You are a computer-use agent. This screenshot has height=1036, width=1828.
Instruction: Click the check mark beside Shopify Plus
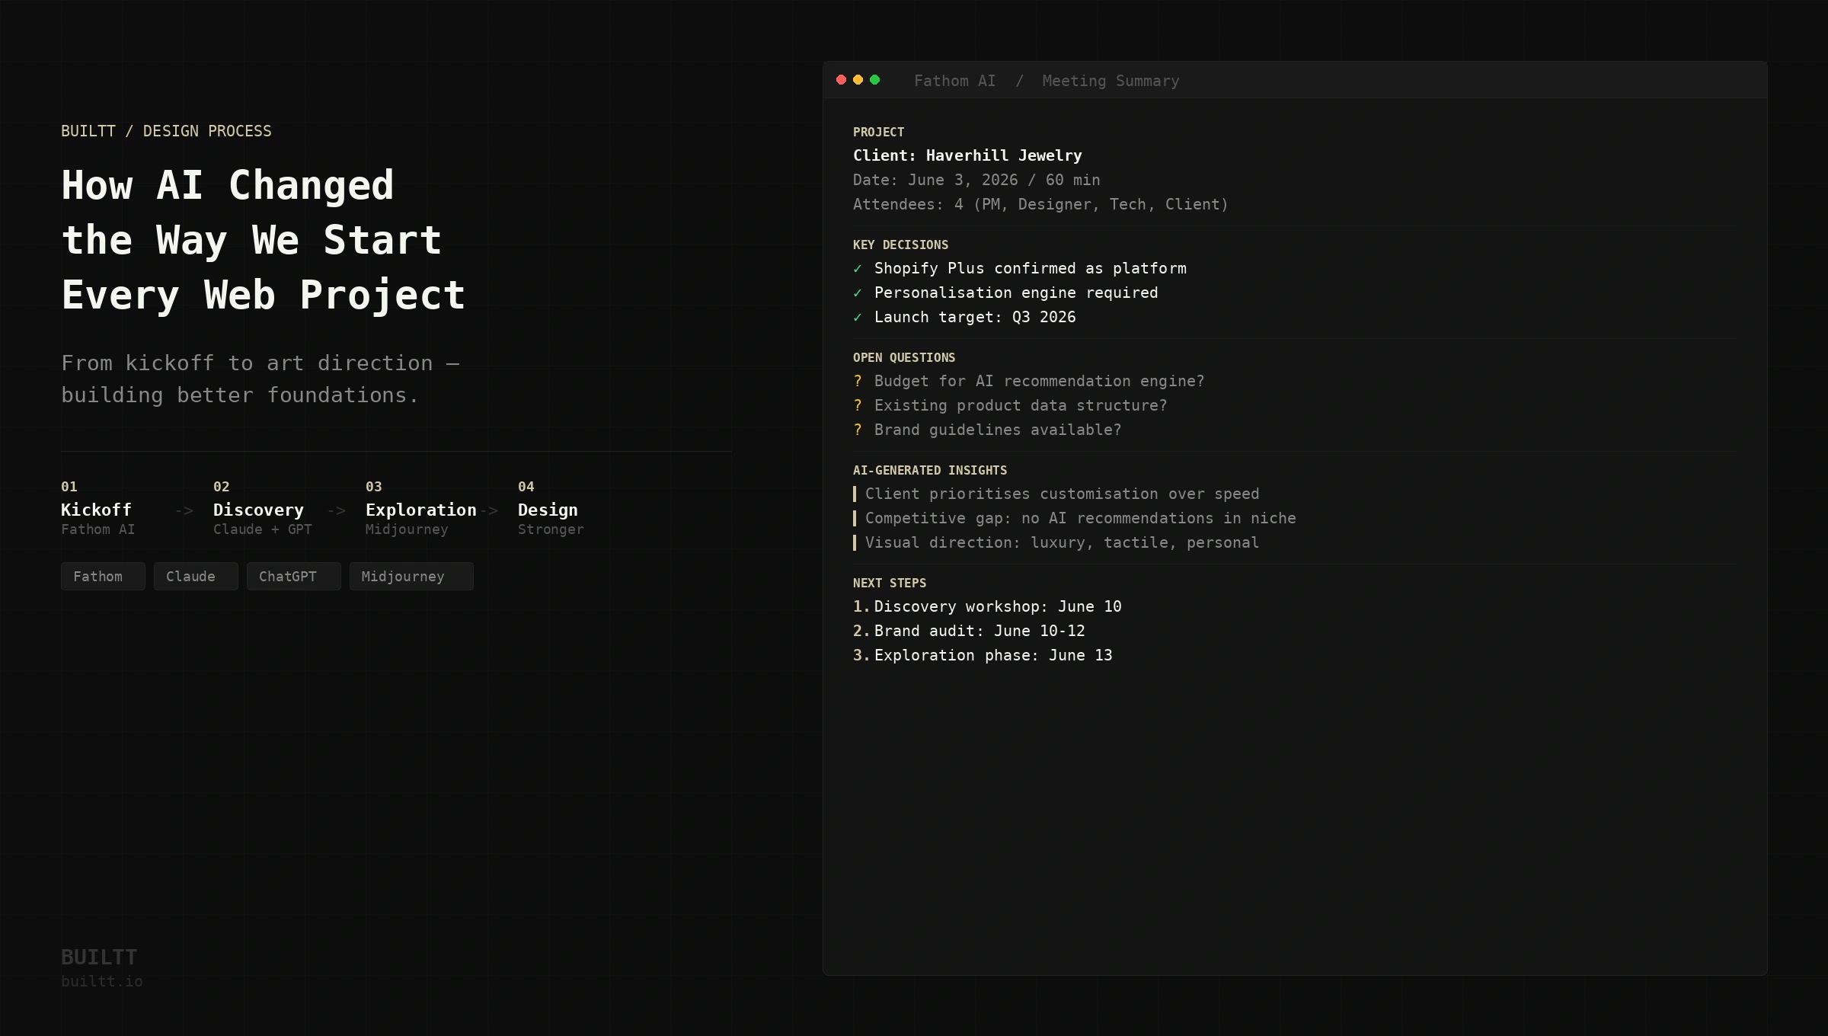(x=858, y=269)
